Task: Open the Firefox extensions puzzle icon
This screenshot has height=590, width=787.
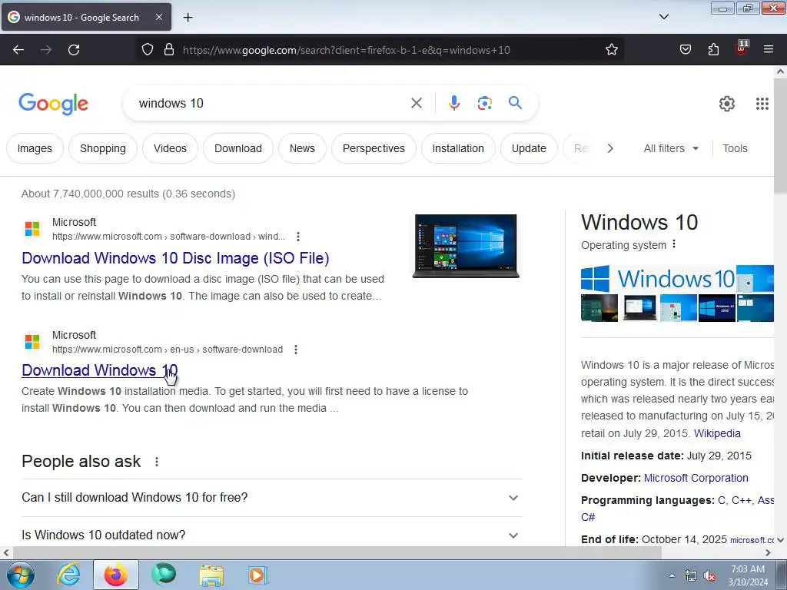Action: (x=713, y=50)
